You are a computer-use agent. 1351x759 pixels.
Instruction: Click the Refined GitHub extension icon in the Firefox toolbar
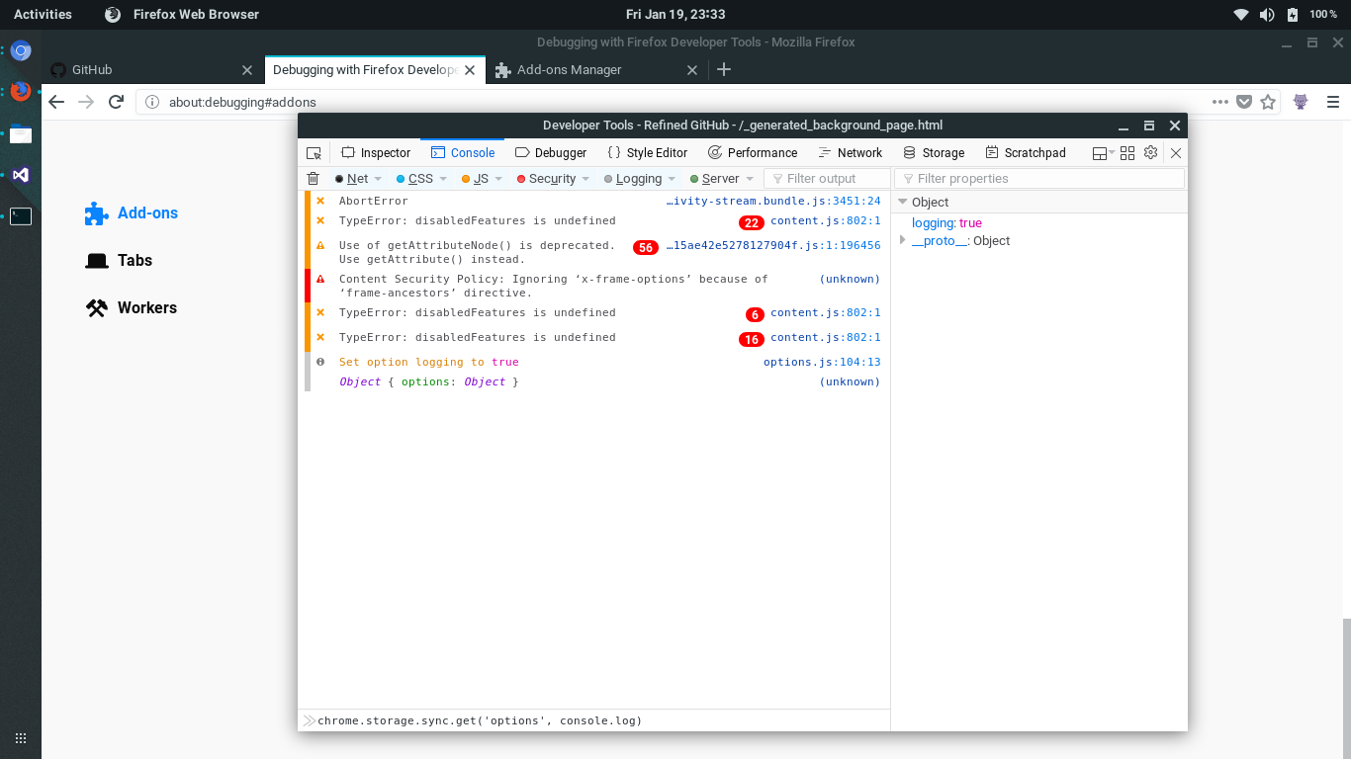pyautogui.click(x=1301, y=102)
